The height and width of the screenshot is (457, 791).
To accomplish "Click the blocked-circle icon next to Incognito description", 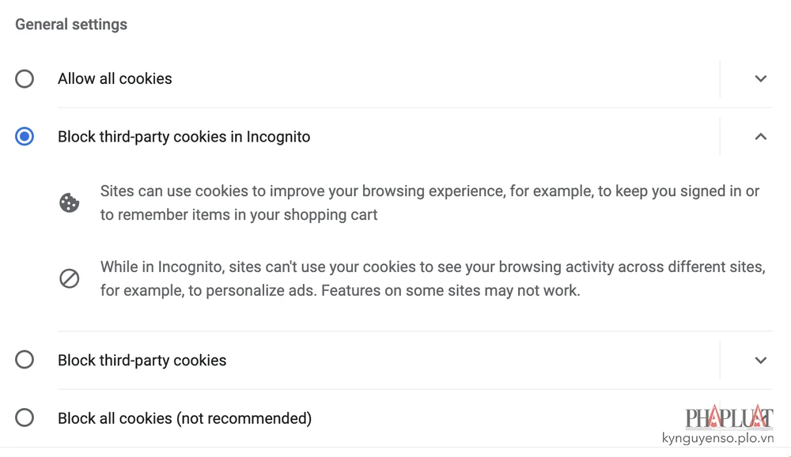I will (69, 278).
